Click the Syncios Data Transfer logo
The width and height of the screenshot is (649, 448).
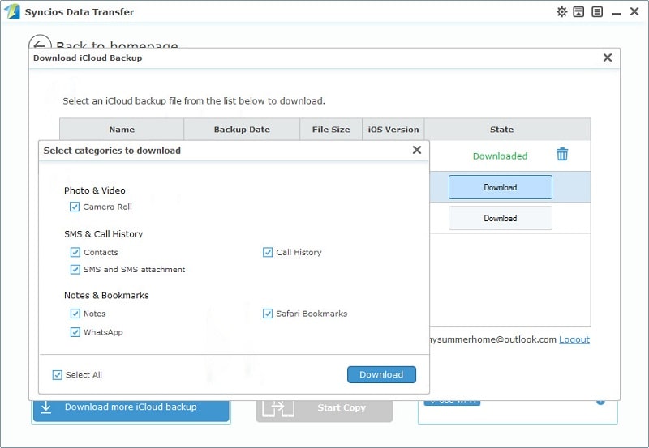pos(11,11)
